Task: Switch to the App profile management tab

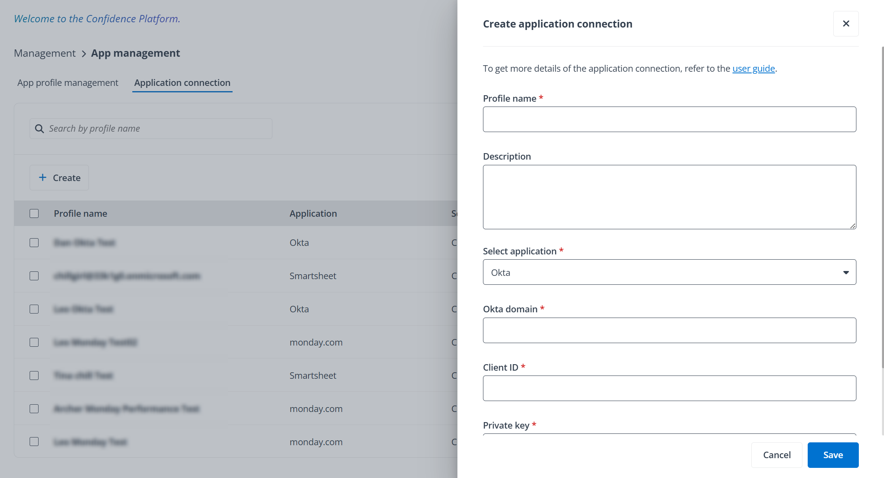Action: tap(67, 82)
